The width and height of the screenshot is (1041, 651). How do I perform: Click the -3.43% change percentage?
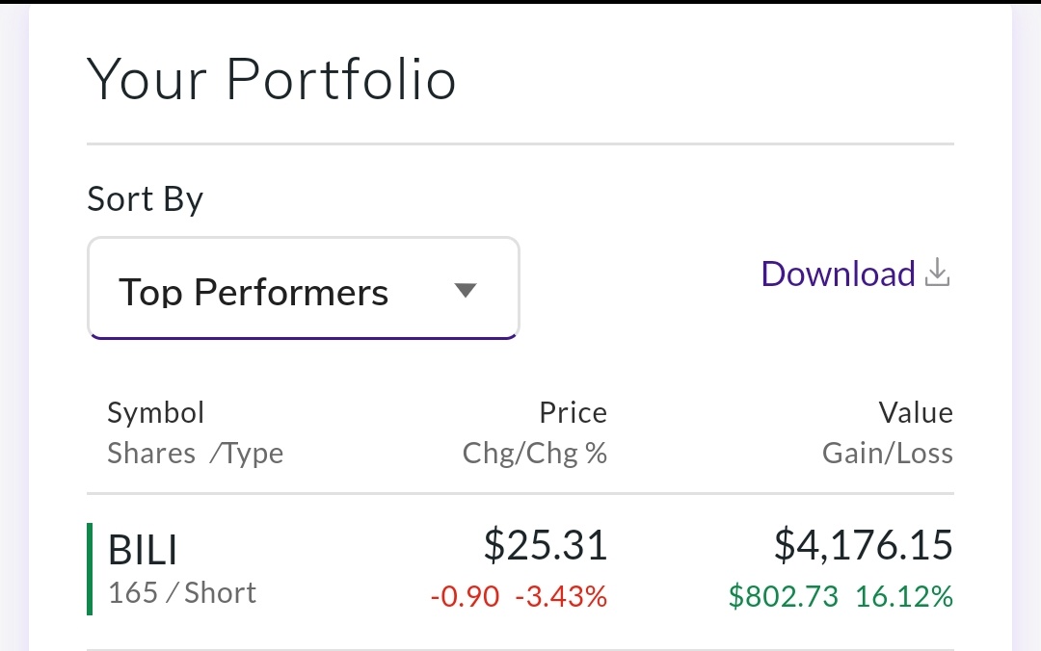pyautogui.click(x=561, y=597)
